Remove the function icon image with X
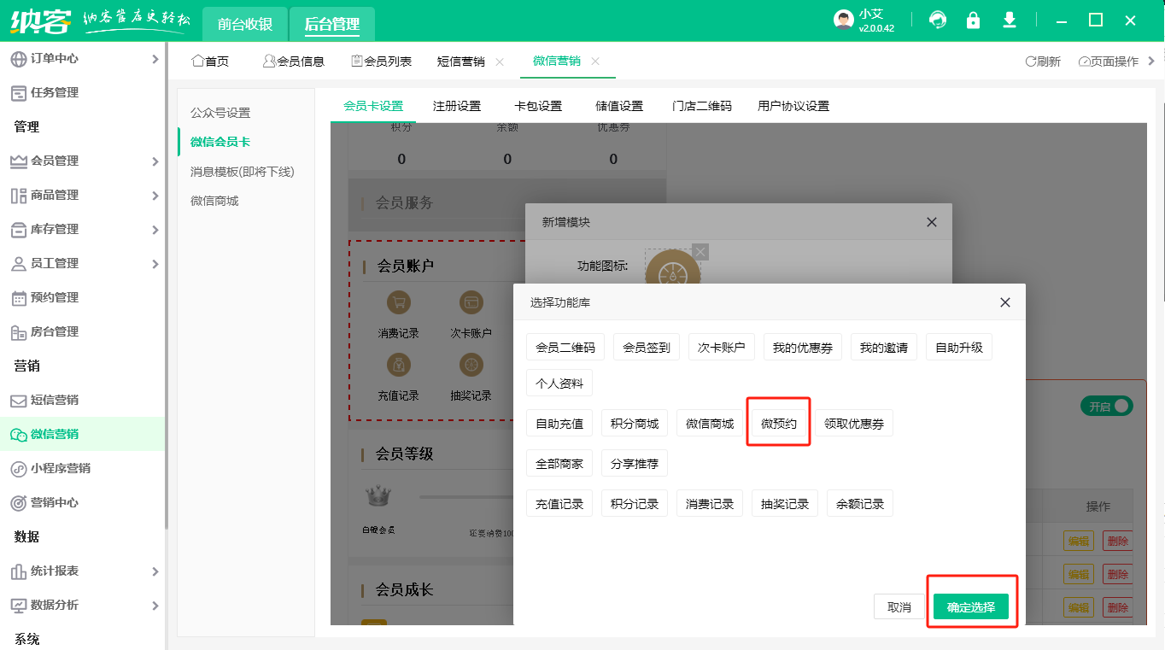This screenshot has height=650, width=1165. [700, 251]
